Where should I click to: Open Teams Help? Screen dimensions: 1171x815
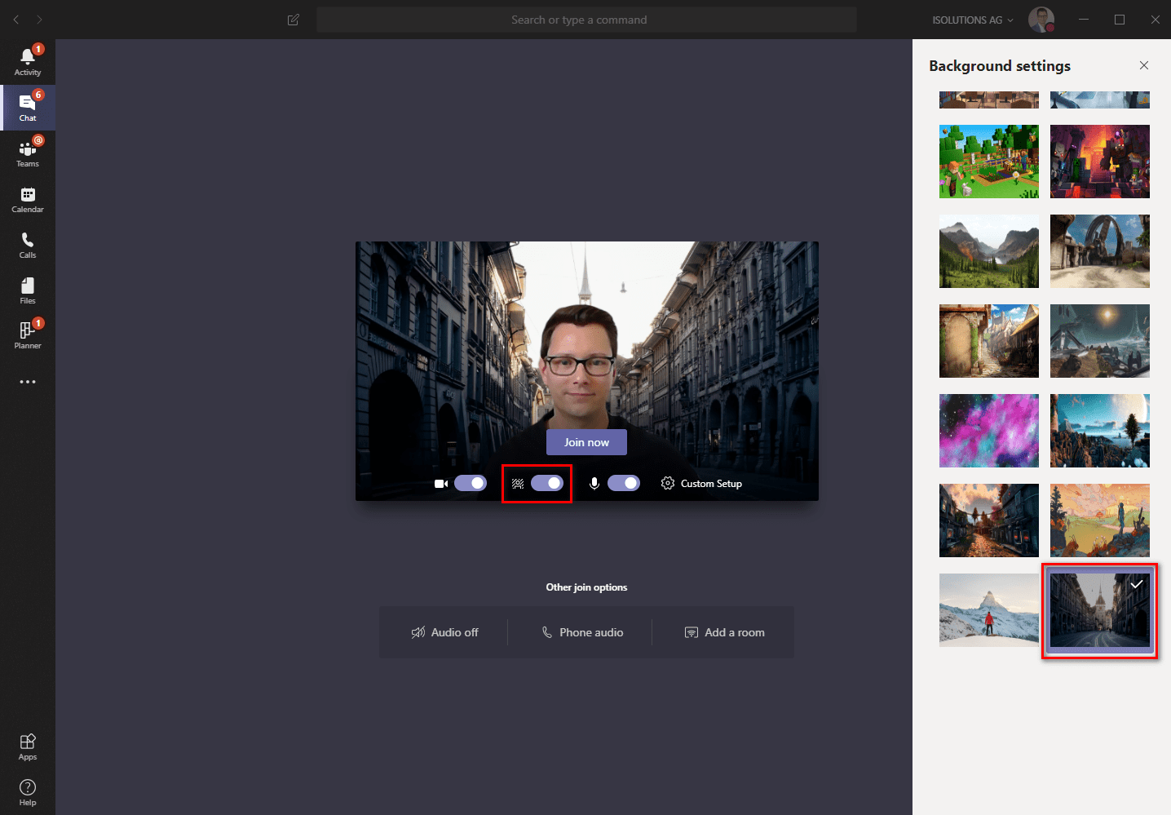tap(28, 790)
